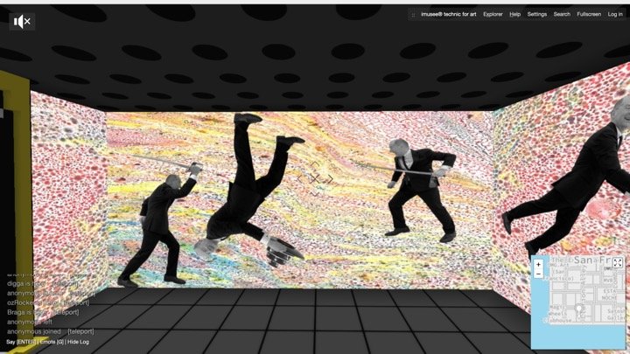The width and height of the screenshot is (630, 354).
Task: Click the center crosshair reticle
Action: point(315,179)
